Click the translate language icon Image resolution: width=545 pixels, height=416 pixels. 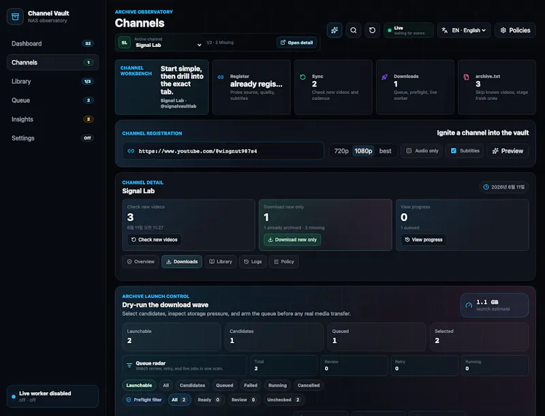(x=445, y=30)
